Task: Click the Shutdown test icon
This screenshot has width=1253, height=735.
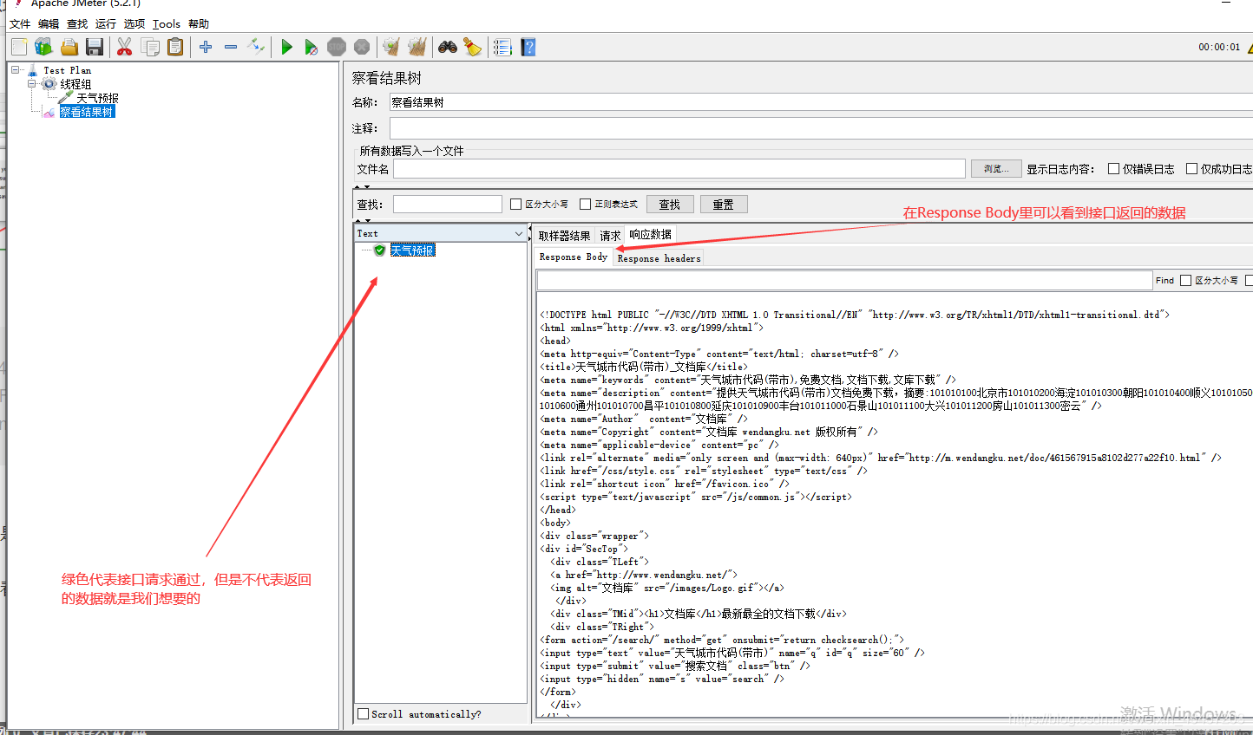Action: tap(362, 47)
